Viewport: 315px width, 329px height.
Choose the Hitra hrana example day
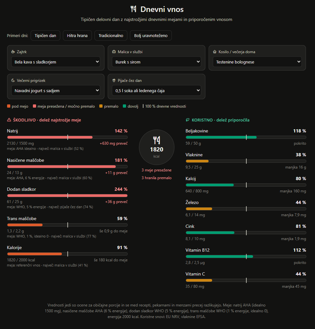coord(77,35)
